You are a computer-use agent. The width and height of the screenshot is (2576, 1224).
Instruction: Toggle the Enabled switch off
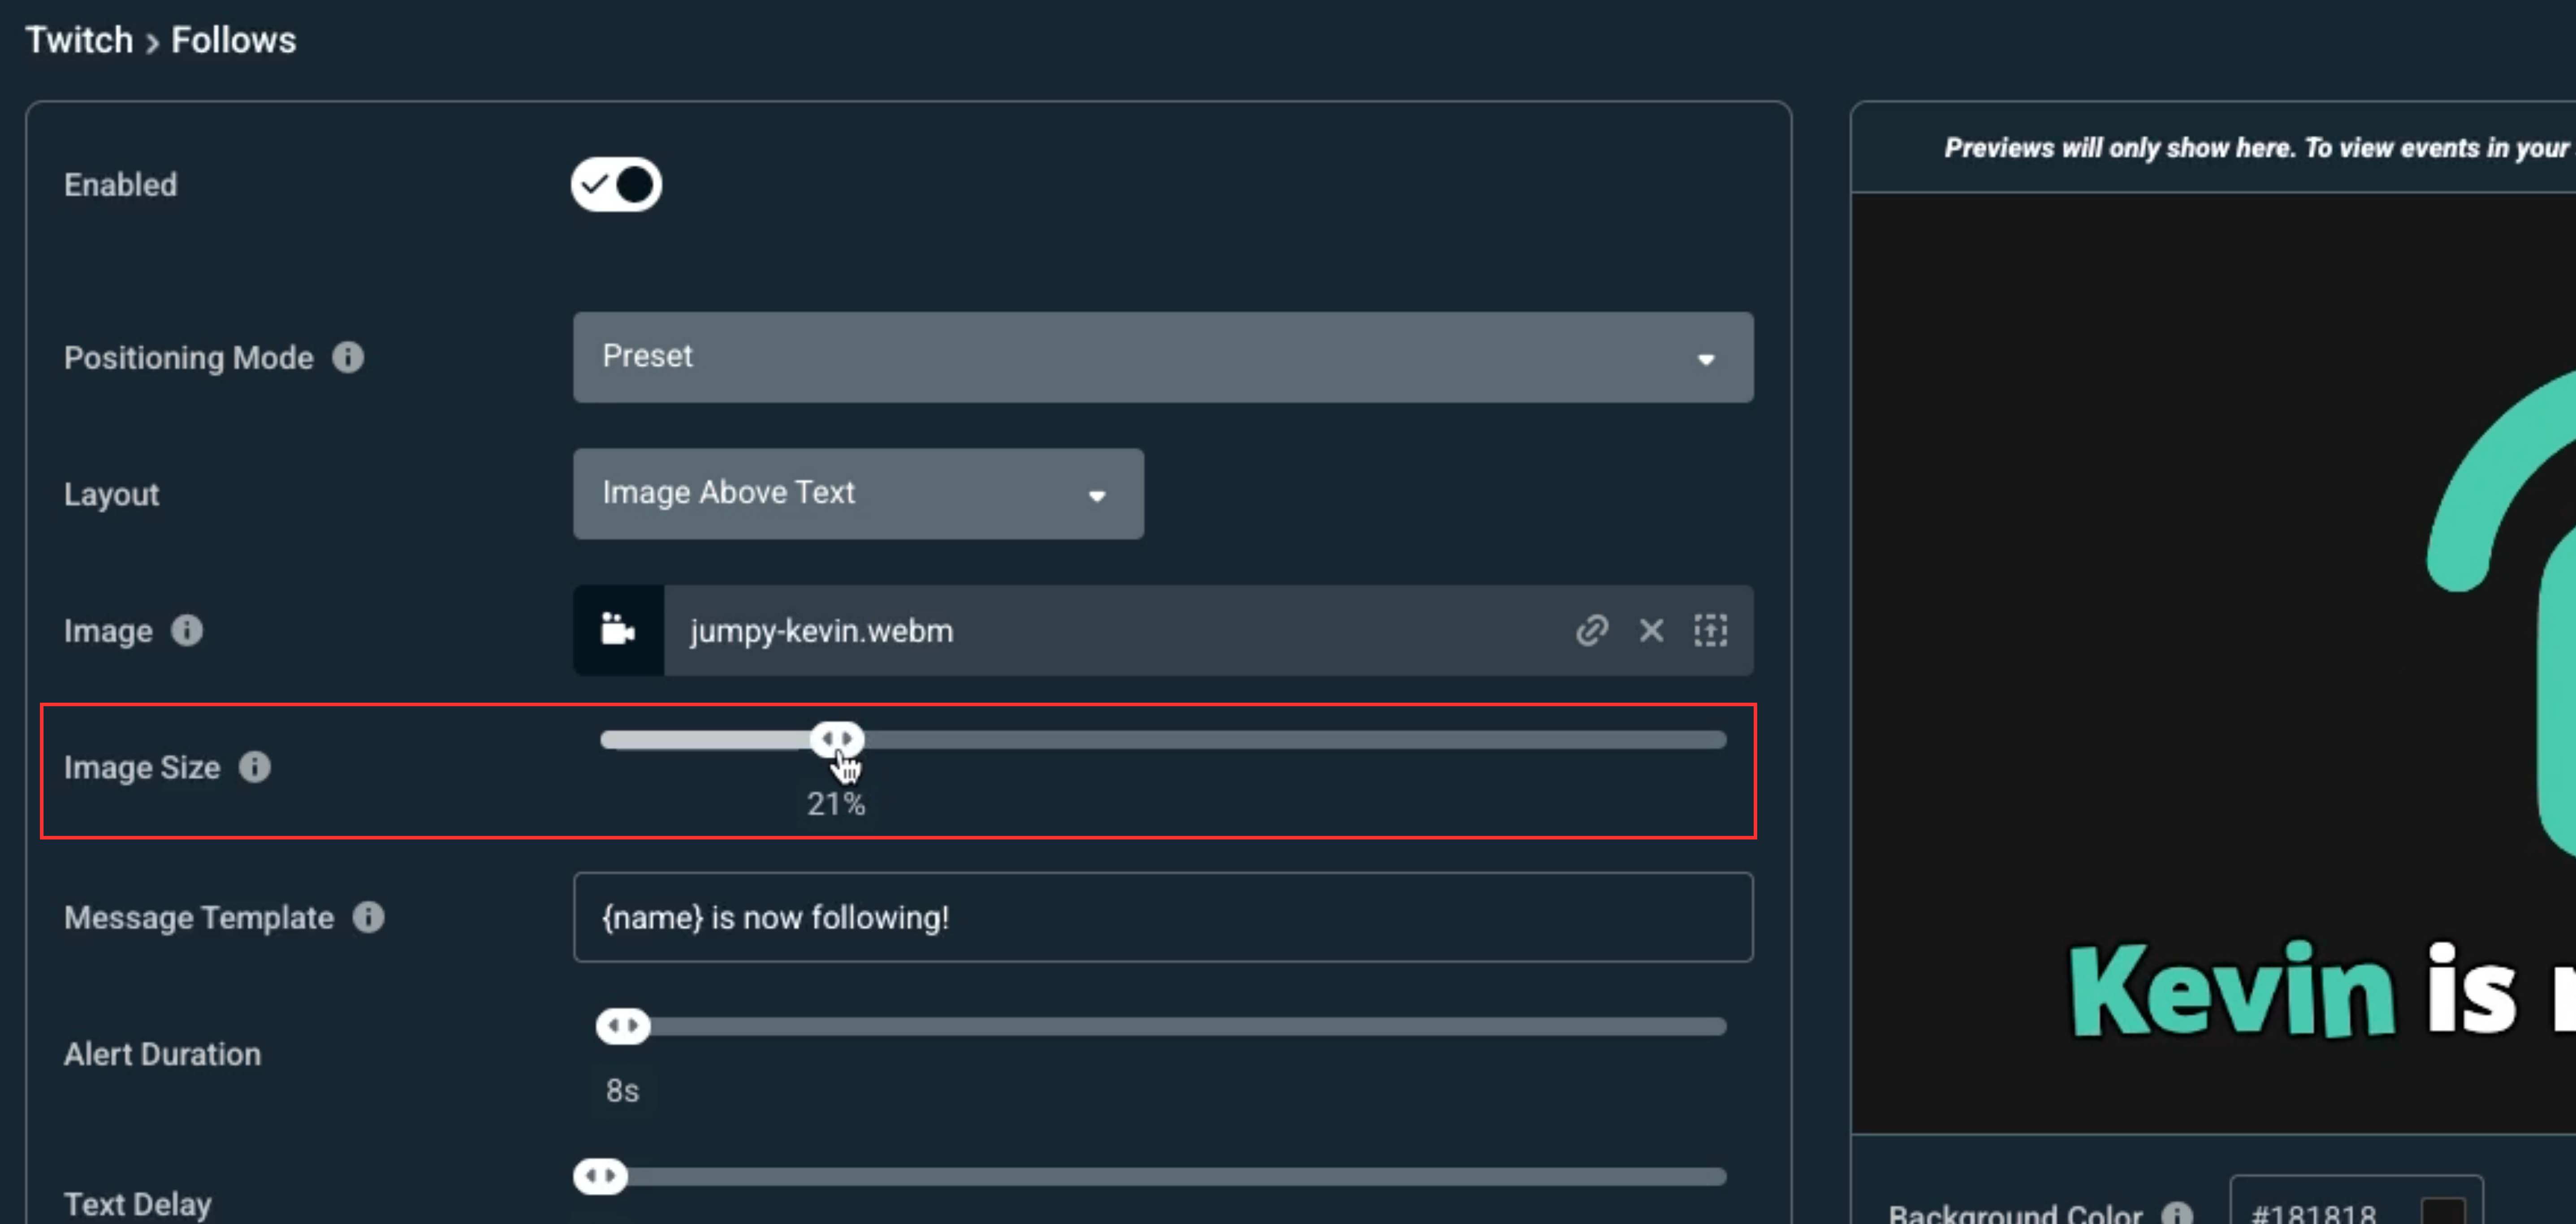616,184
